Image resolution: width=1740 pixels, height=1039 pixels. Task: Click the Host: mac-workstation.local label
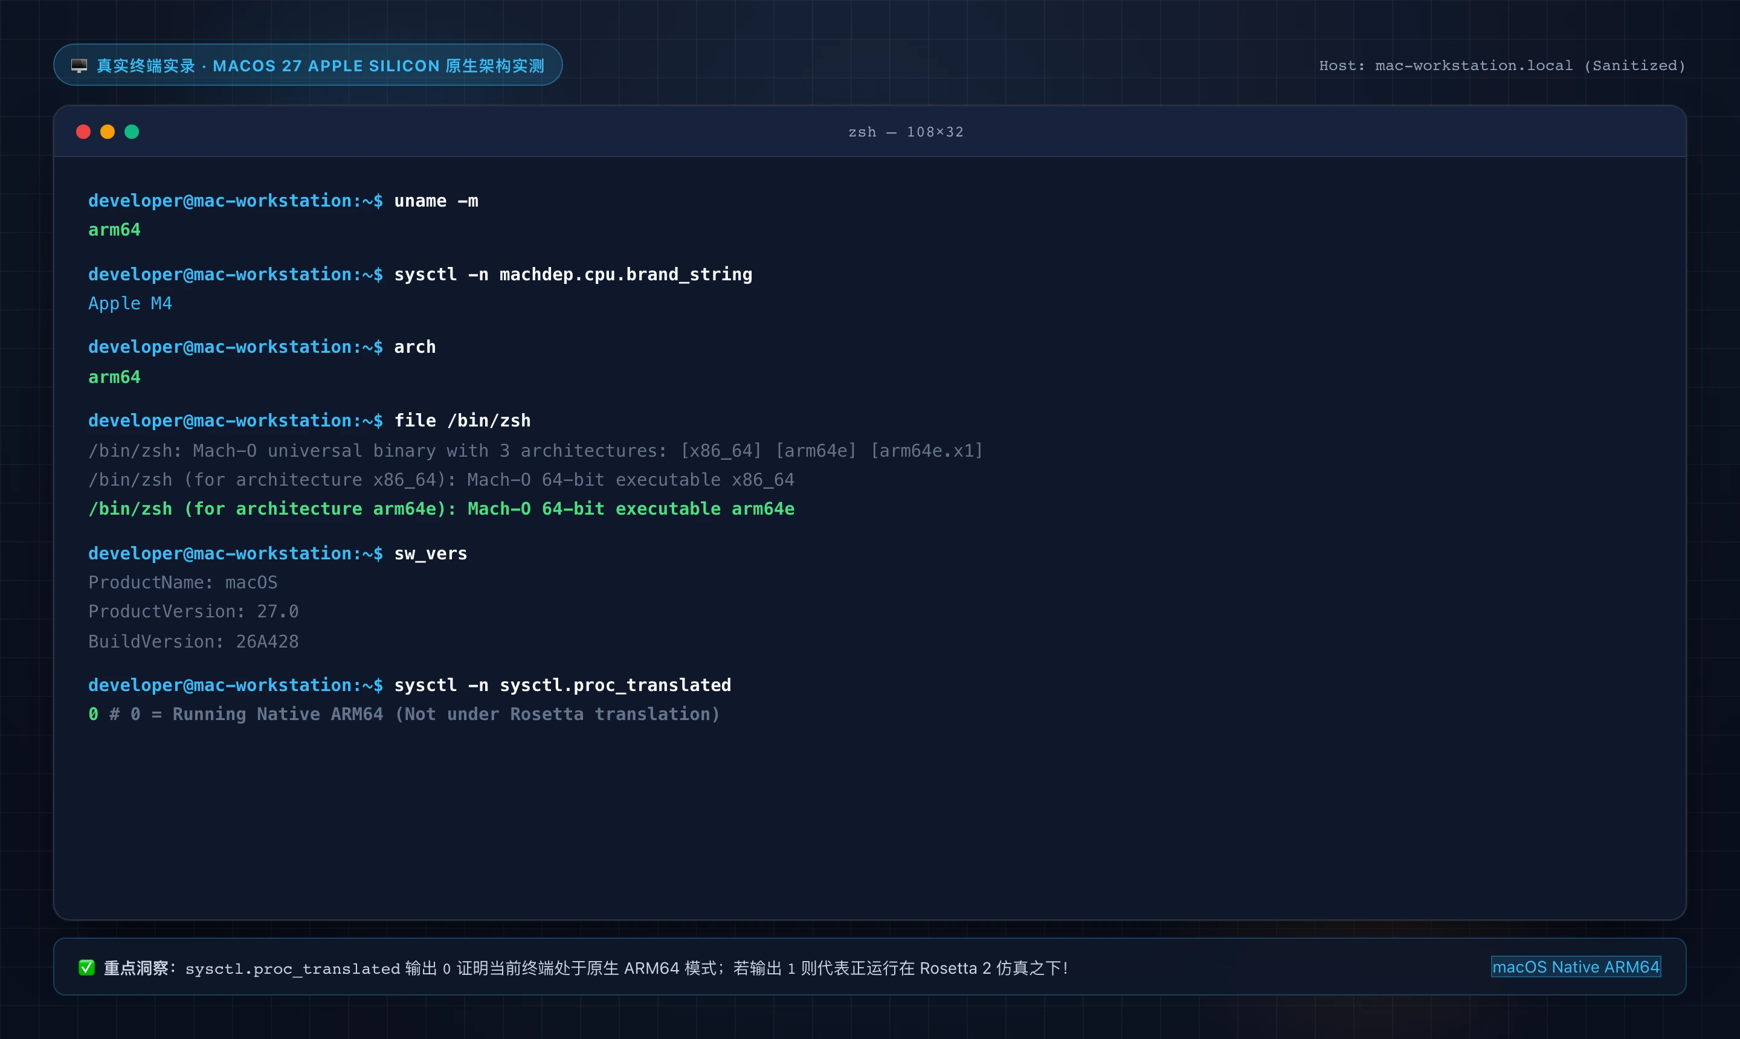pos(1502,65)
